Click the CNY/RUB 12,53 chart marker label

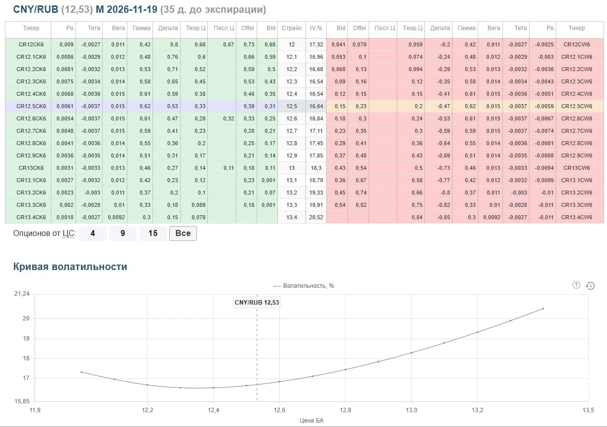257,302
